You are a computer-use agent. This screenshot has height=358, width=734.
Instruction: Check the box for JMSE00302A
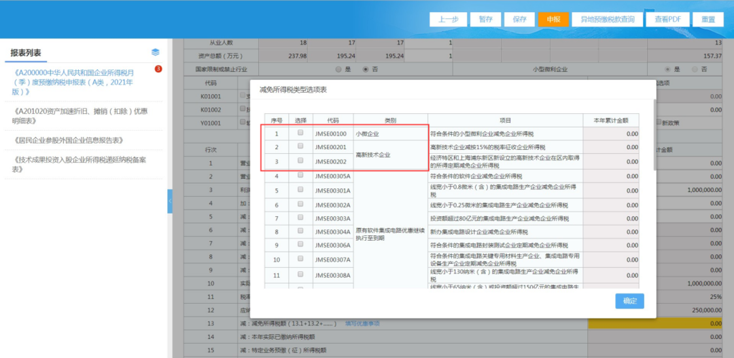pyautogui.click(x=300, y=204)
